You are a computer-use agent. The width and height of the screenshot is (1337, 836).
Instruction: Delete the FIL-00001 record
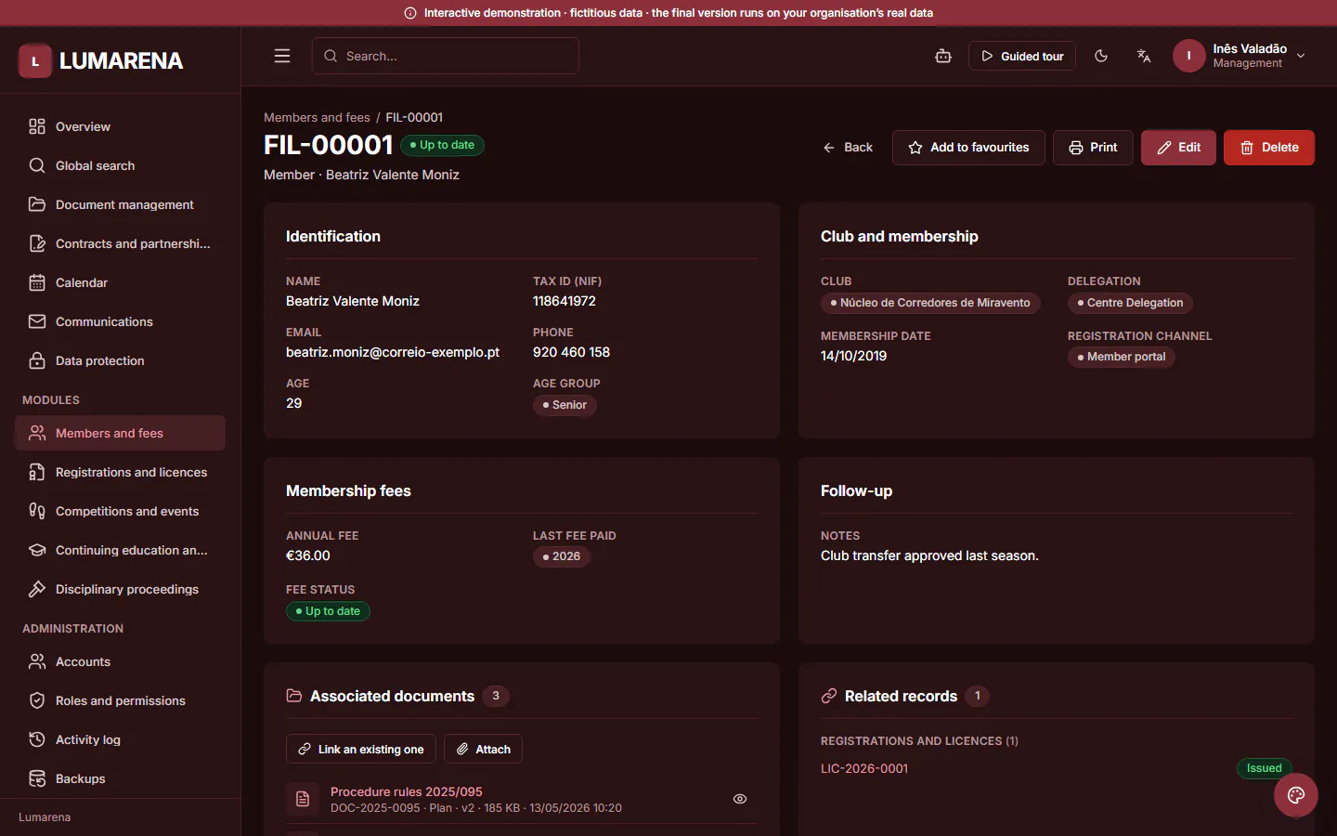tap(1269, 148)
